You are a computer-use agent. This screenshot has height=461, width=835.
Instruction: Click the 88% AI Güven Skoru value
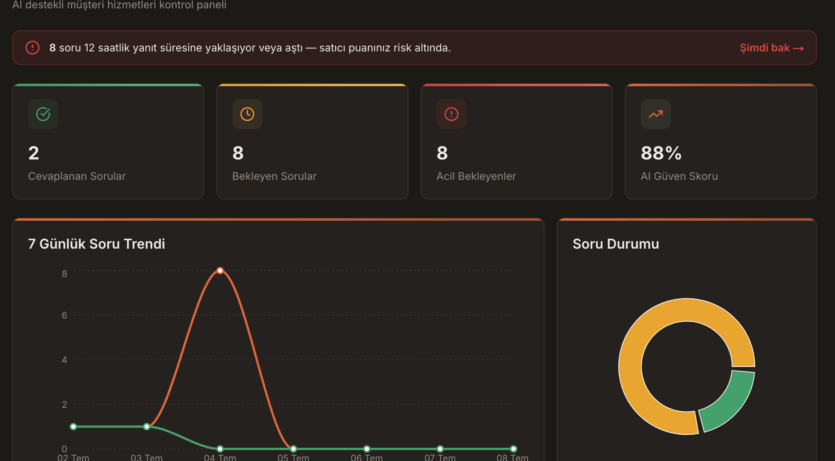click(661, 153)
